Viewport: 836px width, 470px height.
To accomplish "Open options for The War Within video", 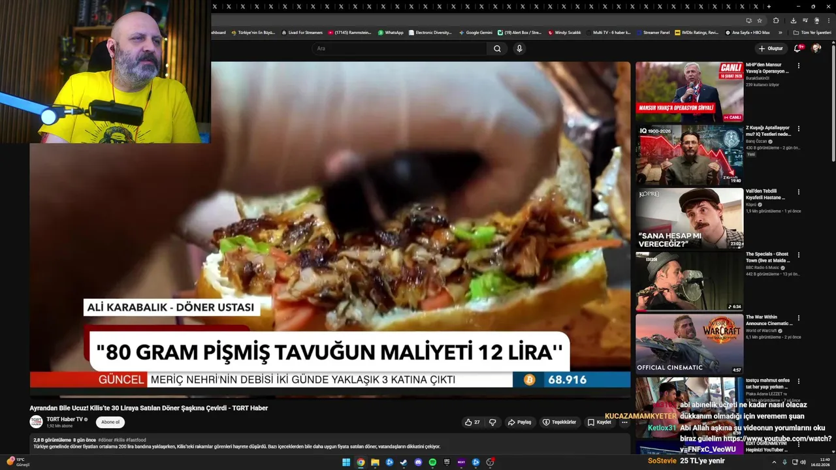I will 798,318.
